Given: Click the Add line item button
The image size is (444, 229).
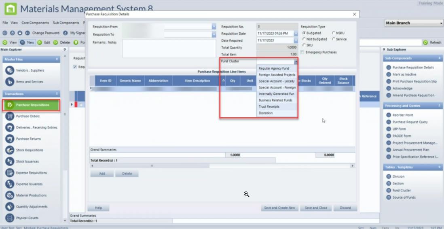Looking at the screenshot, I should [102, 174].
